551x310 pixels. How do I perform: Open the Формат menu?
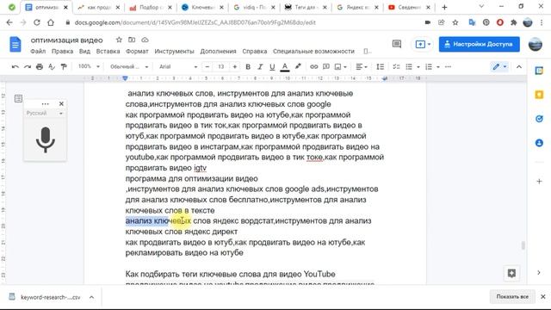click(x=137, y=52)
